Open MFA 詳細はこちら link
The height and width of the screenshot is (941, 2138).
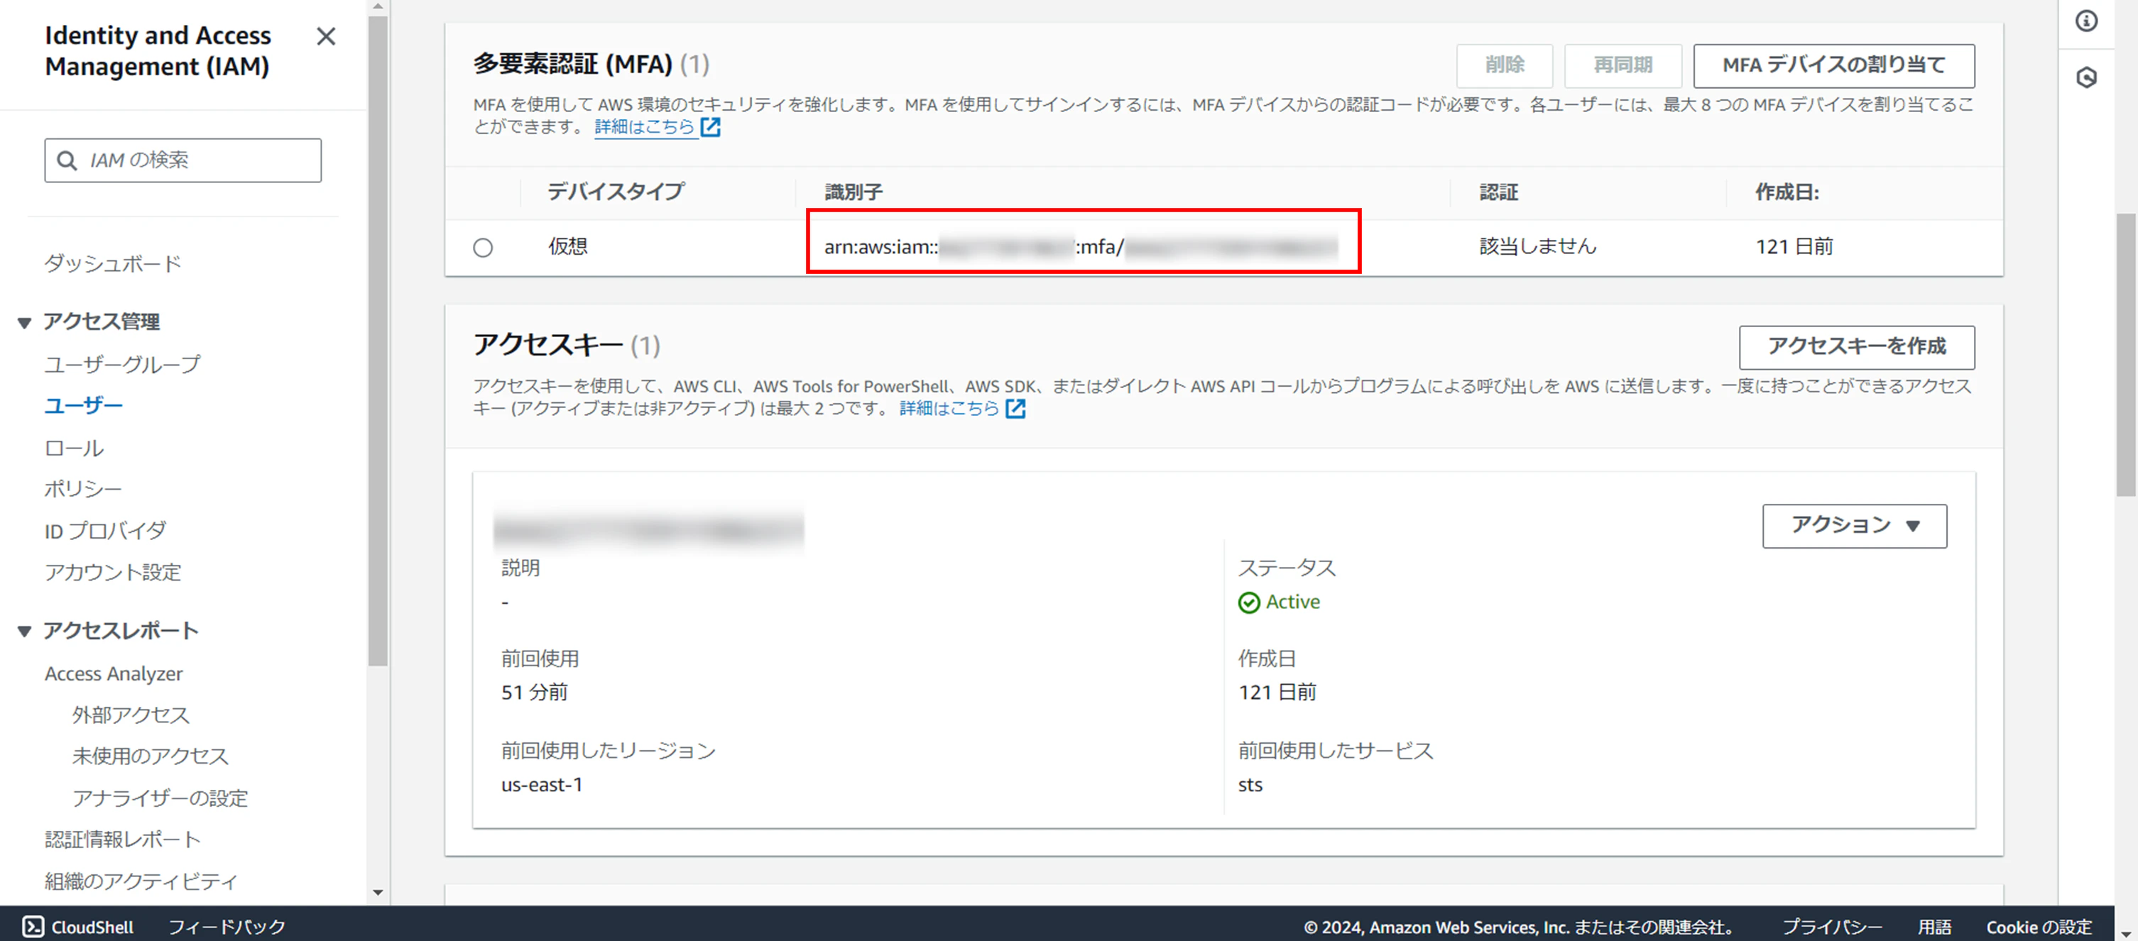(x=645, y=127)
